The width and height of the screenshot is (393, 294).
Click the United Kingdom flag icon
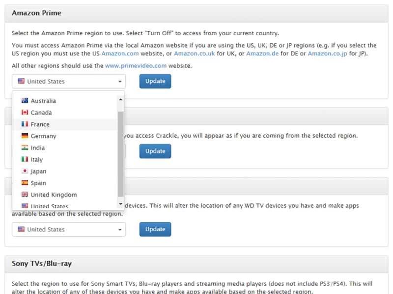25,195
